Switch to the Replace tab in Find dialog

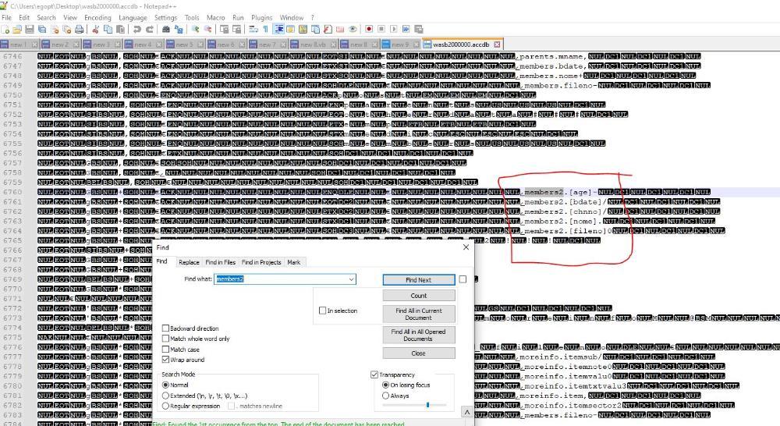(189, 262)
